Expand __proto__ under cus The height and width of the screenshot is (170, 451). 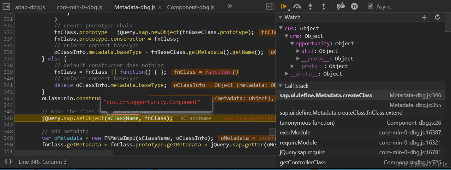[286, 74]
